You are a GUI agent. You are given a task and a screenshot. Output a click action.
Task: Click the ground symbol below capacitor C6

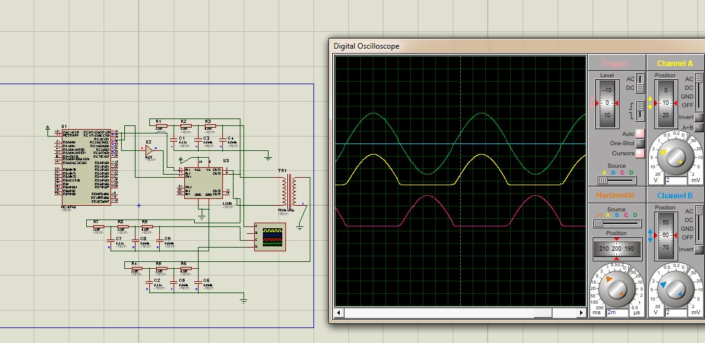click(x=244, y=301)
